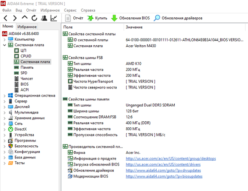This screenshot has width=248, height=191.
Task: Click the Отчёт report toolbar button
Action: [x=74, y=18]
